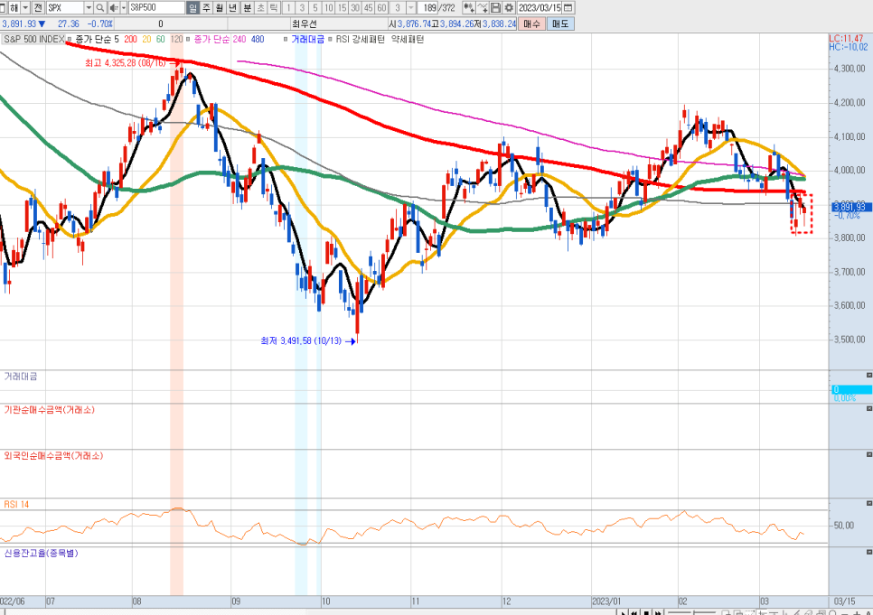Click the 종가 단순 5 moving-average label
This screenshot has height=615, width=873.
[x=97, y=39]
